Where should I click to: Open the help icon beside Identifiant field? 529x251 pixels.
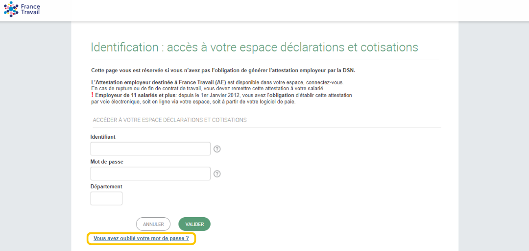pyautogui.click(x=217, y=149)
